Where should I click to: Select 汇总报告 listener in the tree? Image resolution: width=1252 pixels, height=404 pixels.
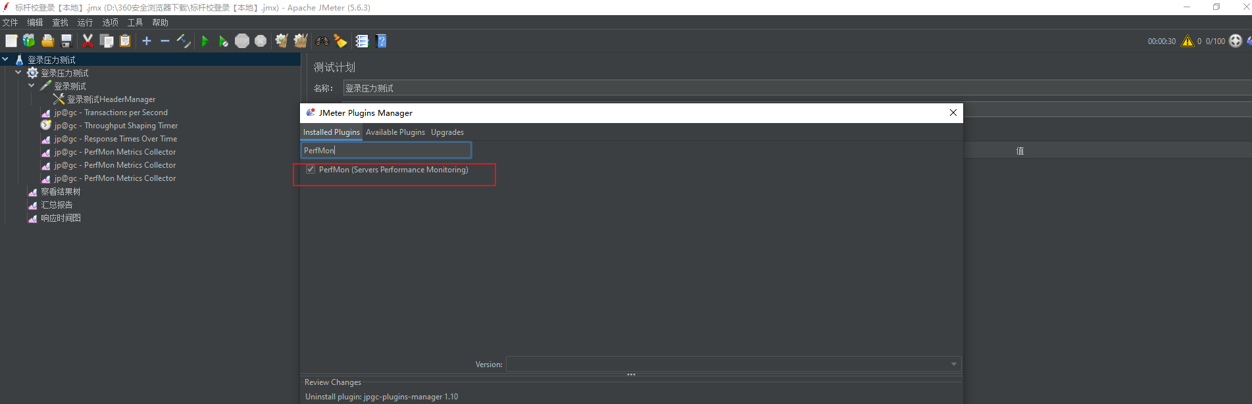point(57,205)
